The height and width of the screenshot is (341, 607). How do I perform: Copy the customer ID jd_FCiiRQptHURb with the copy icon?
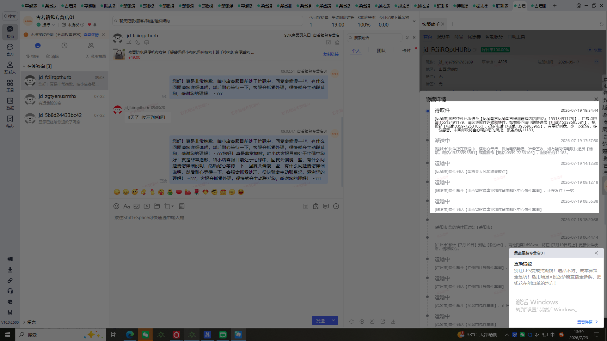475,50
